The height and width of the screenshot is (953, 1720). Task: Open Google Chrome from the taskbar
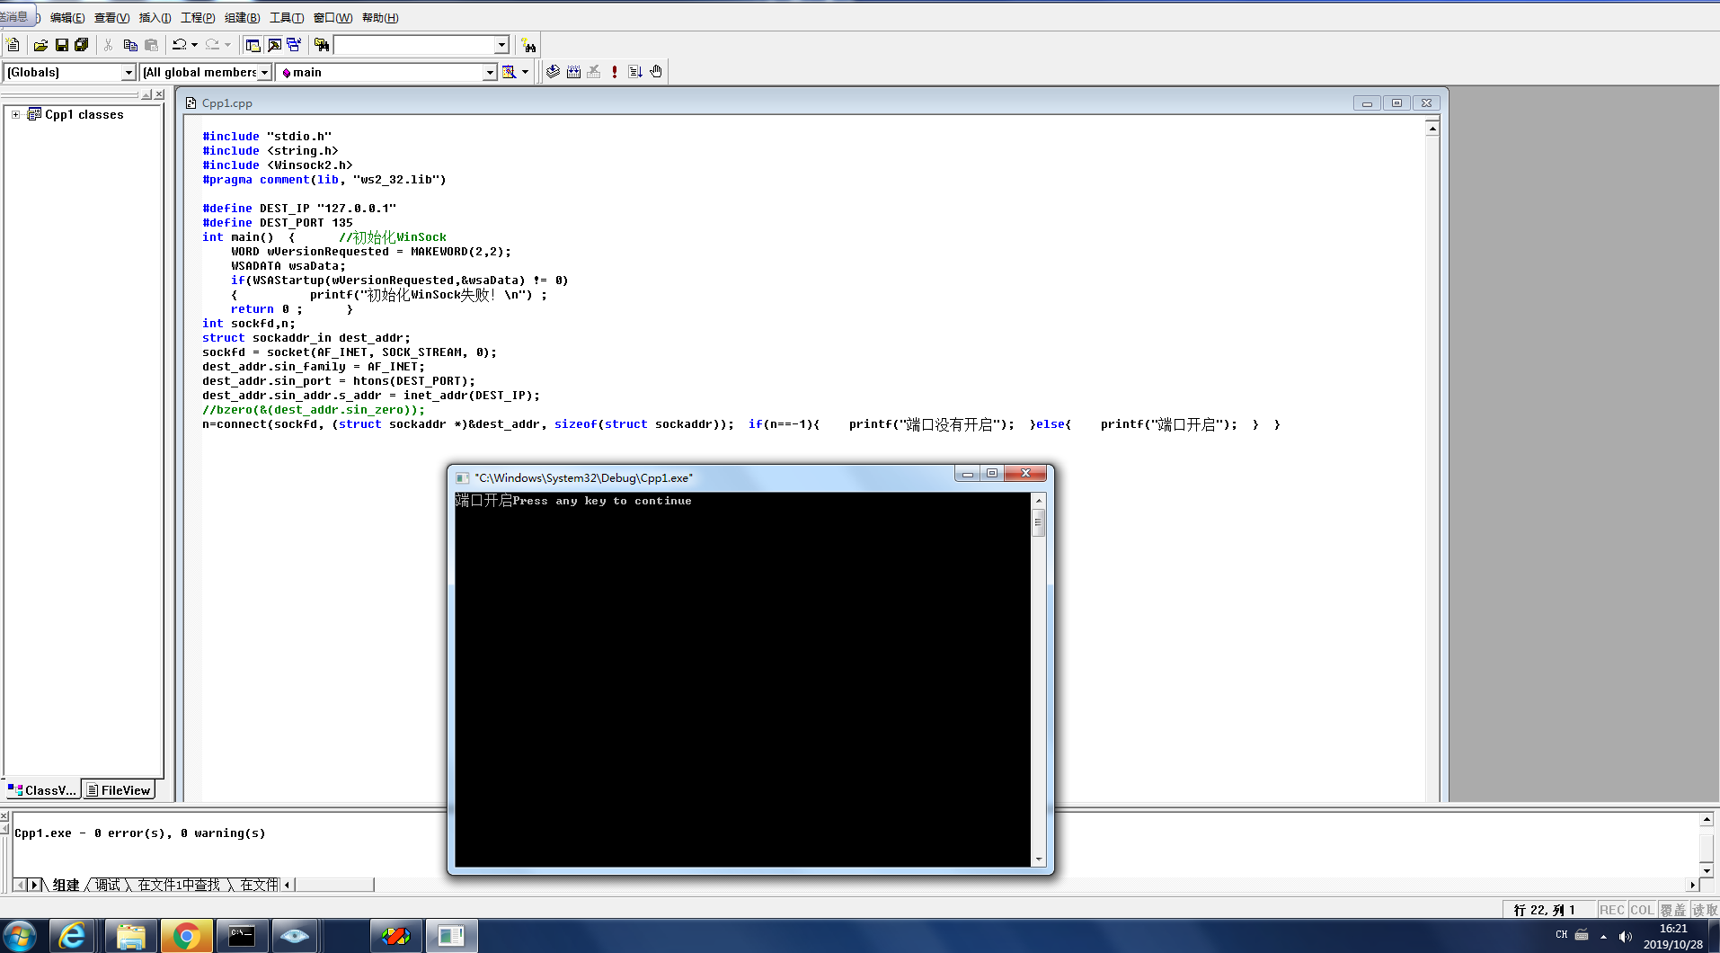pyautogui.click(x=186, y=936)
